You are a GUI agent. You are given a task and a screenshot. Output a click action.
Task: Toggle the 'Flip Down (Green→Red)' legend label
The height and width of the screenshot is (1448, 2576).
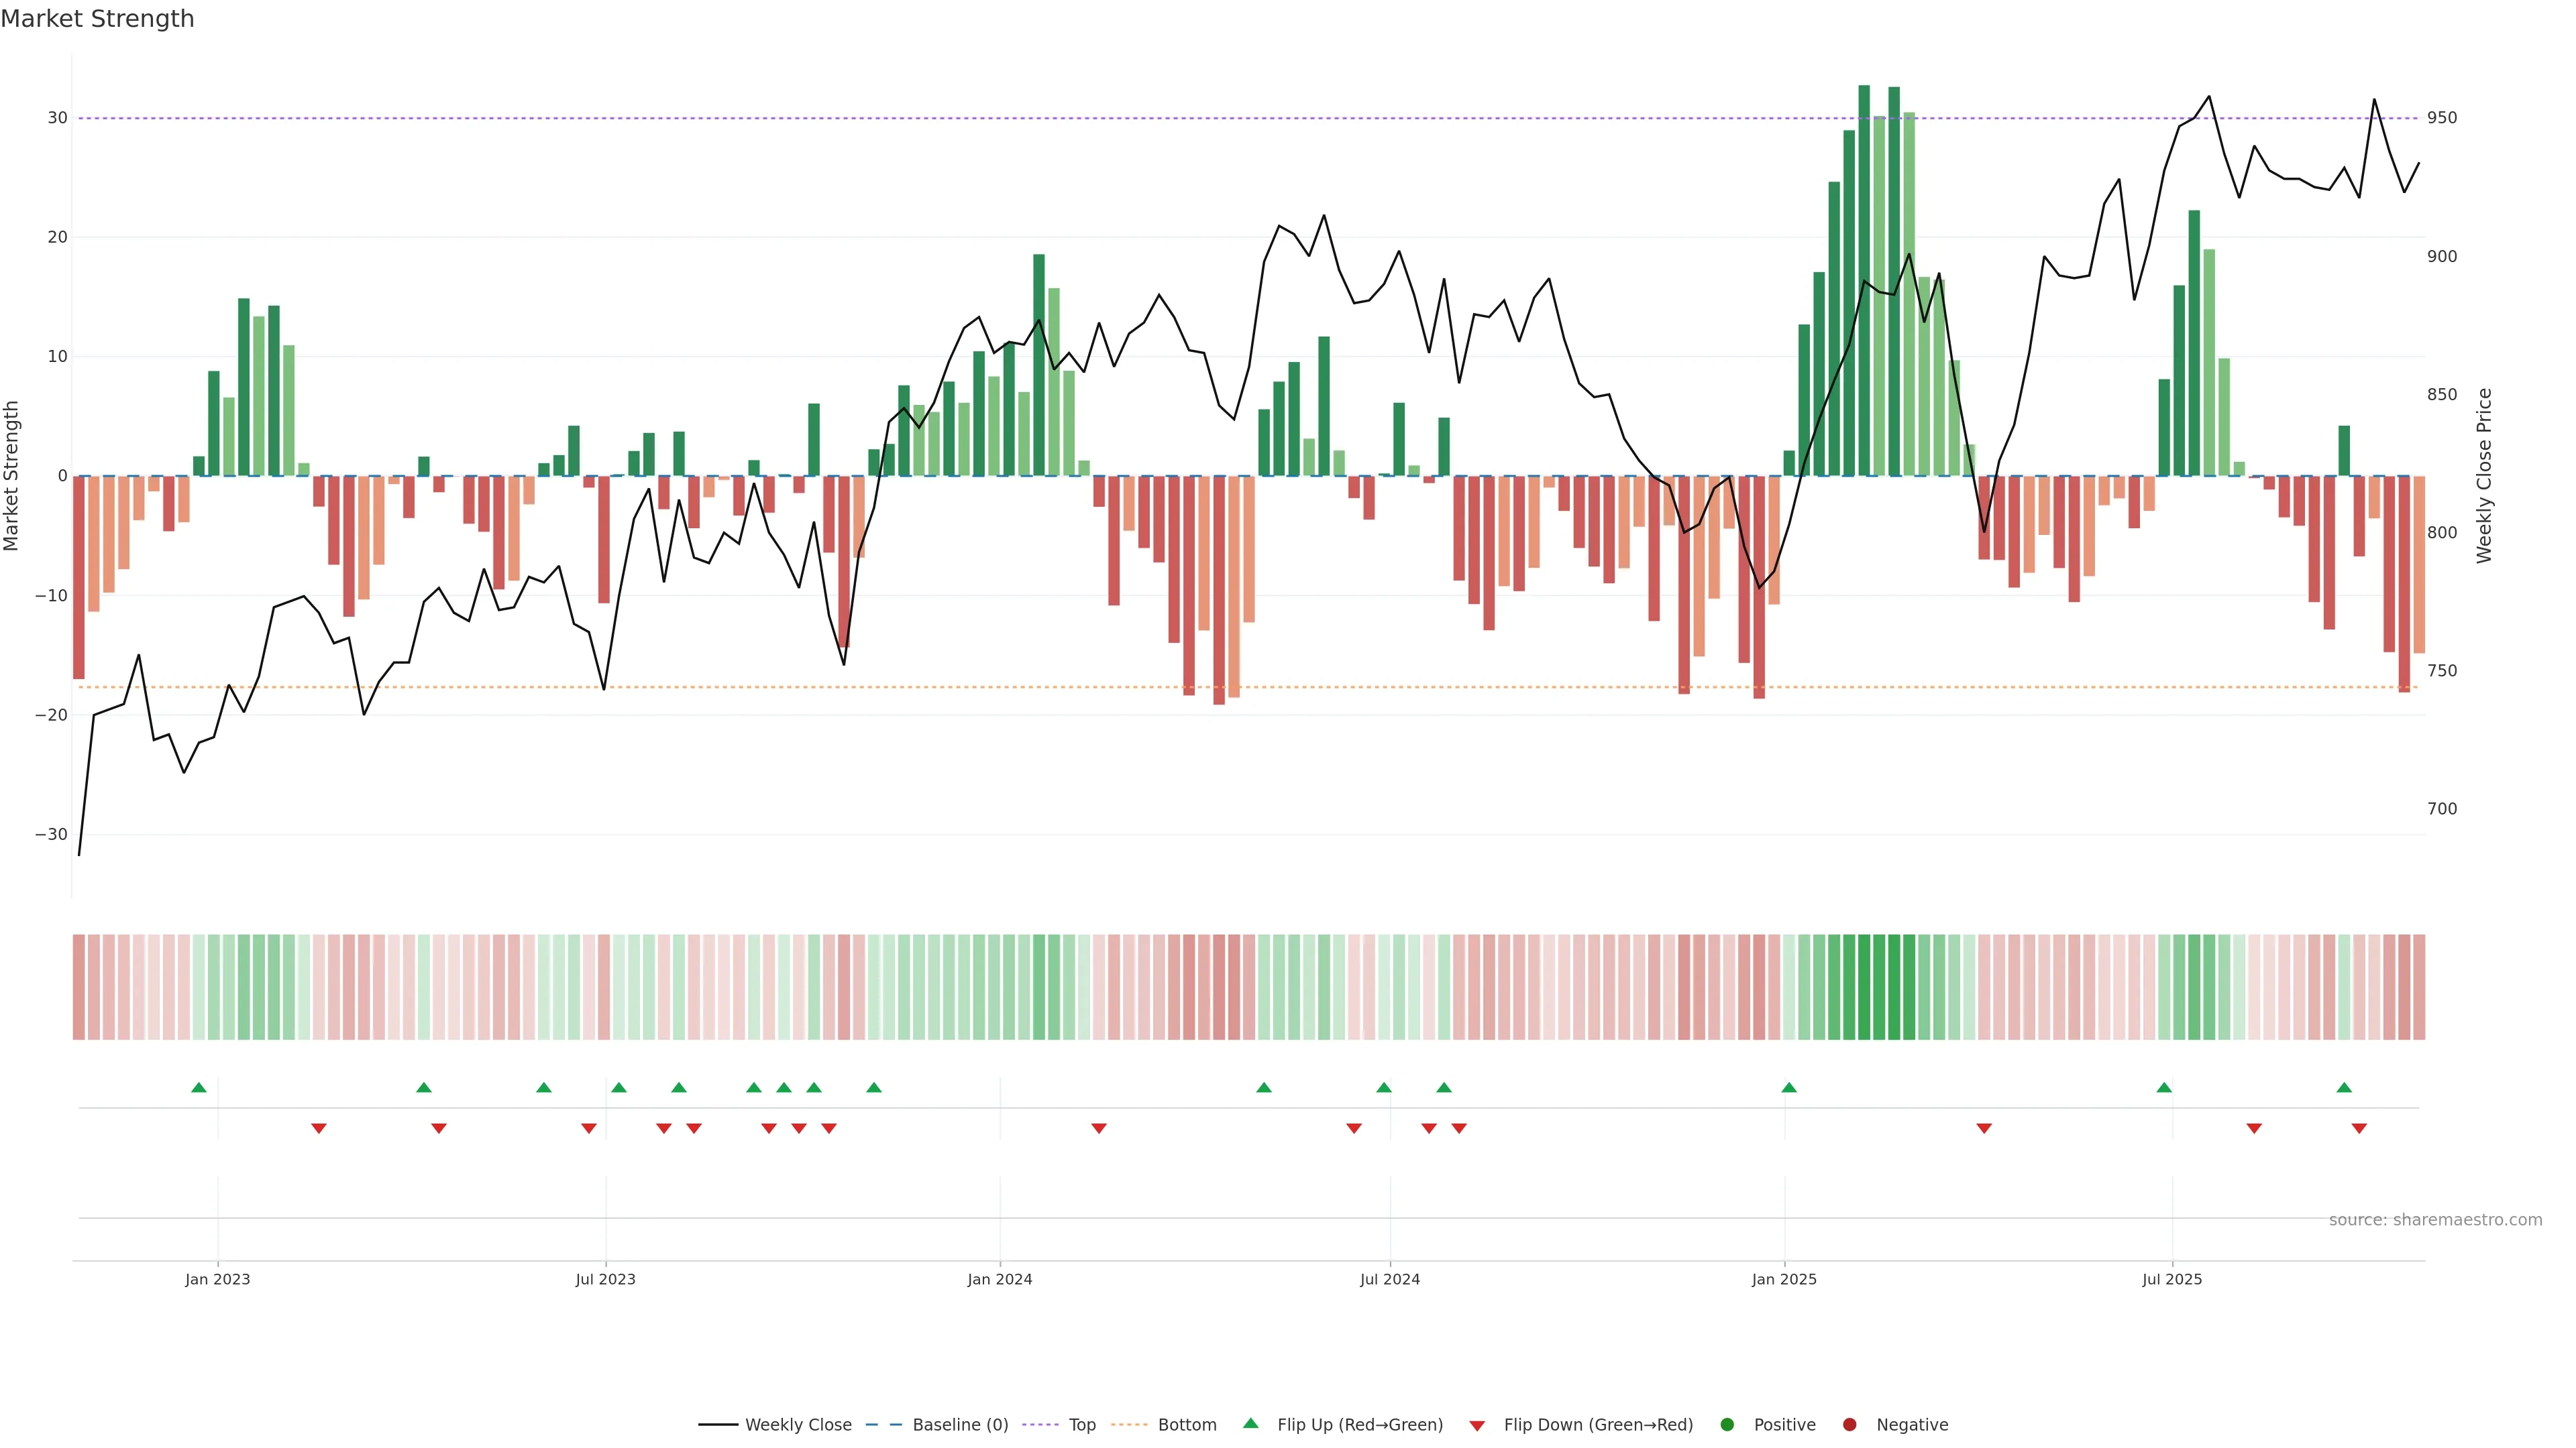click(1598, 1425)
